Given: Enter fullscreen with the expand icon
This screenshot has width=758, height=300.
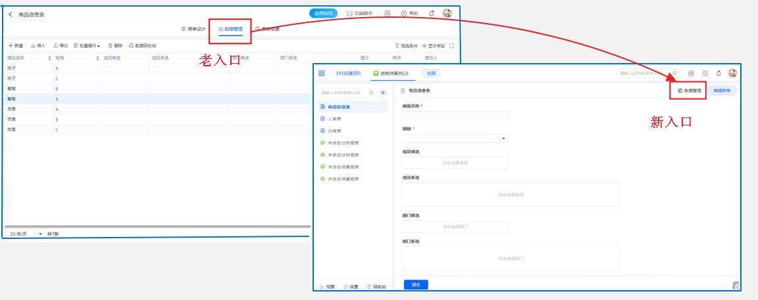Looking at the screenshot, I should click(451, 46).
